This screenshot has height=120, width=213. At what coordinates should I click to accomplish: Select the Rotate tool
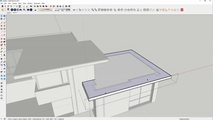tap(1, 42)
